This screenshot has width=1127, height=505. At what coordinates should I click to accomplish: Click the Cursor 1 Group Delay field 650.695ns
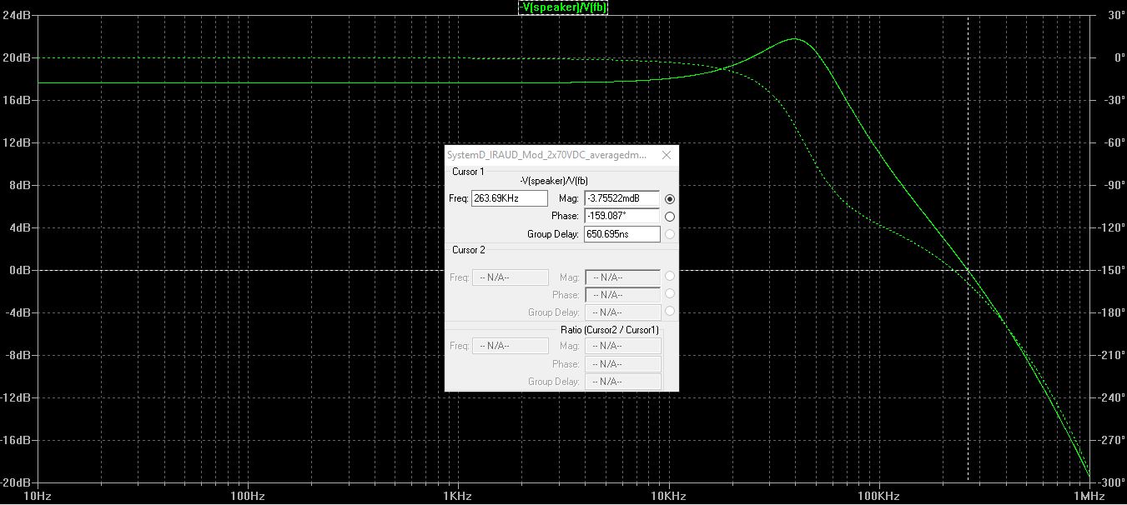tap(622, 234)
